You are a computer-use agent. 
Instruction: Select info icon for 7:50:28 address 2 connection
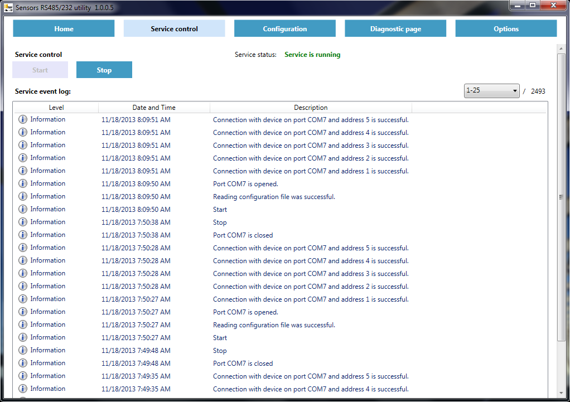coord(22,286)
